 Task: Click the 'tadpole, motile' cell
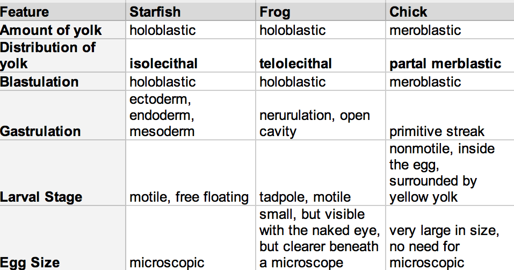[x=305, y=197]
